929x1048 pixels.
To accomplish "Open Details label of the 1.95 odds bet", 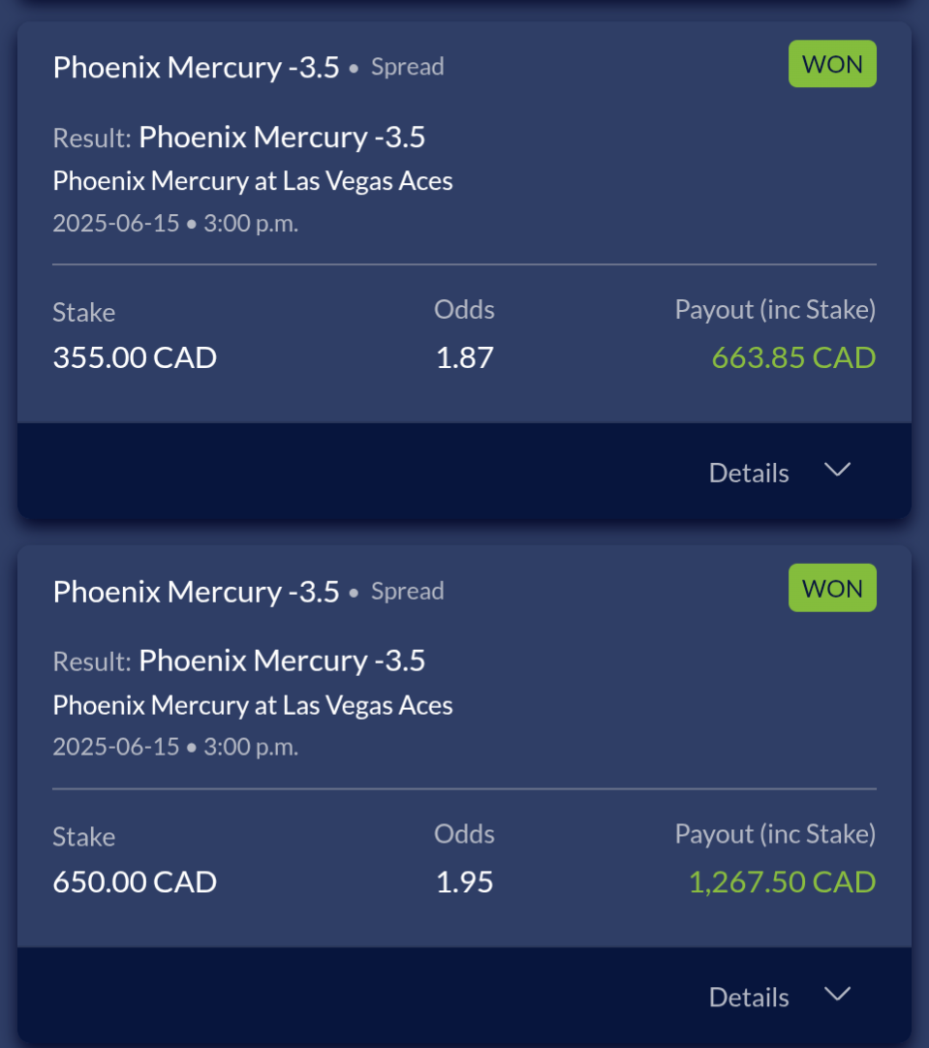I will point(749,997).
